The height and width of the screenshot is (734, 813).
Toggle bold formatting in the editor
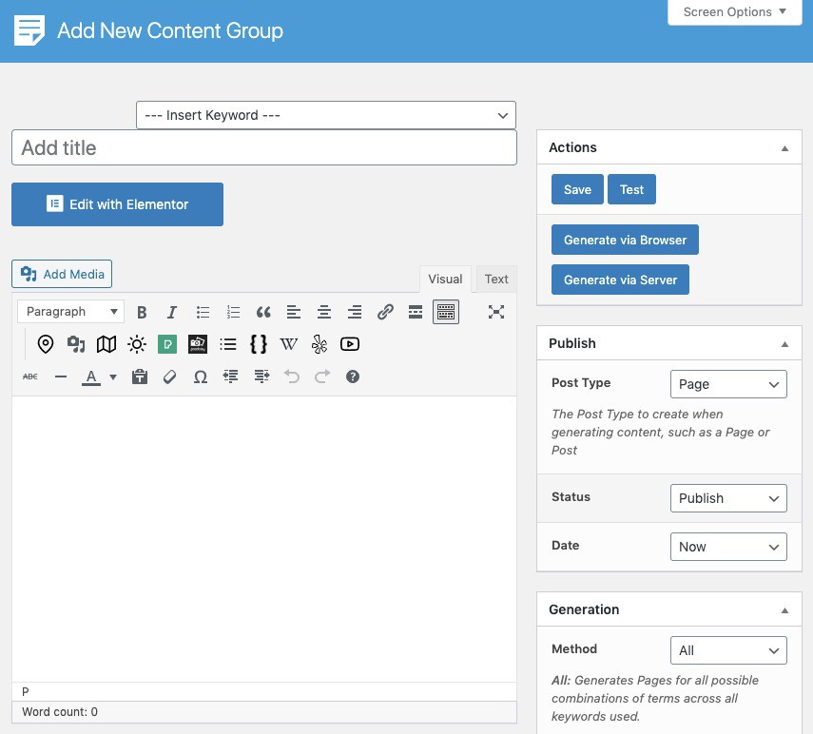(x=142, y=312)
